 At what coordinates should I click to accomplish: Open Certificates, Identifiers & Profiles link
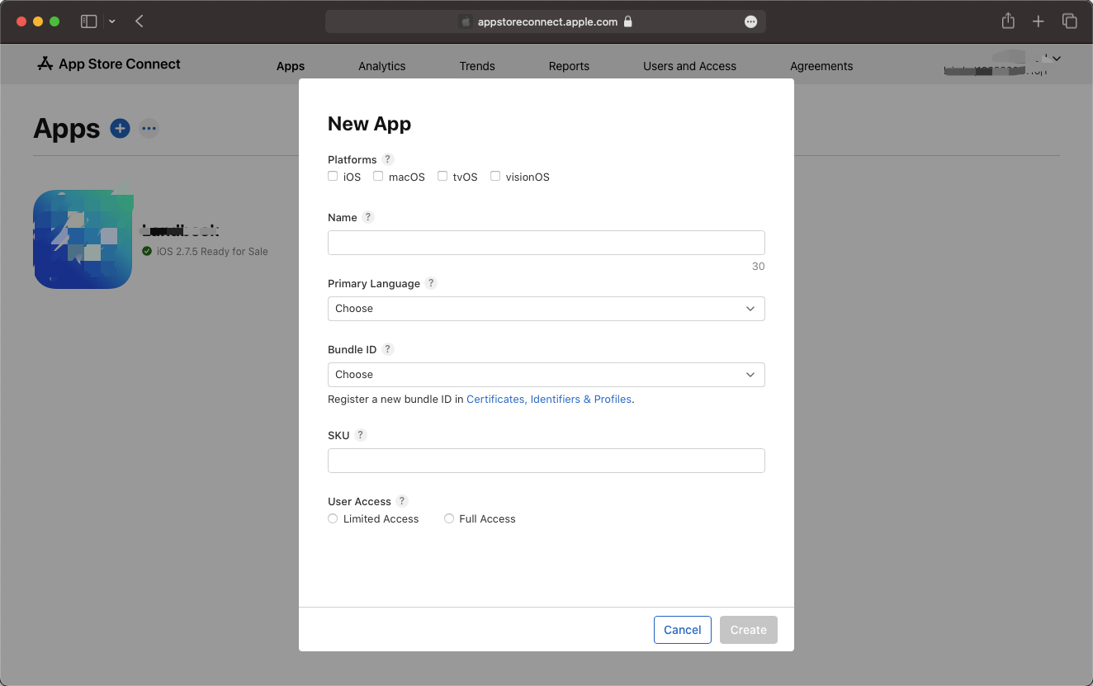click(x=549, y=399)
